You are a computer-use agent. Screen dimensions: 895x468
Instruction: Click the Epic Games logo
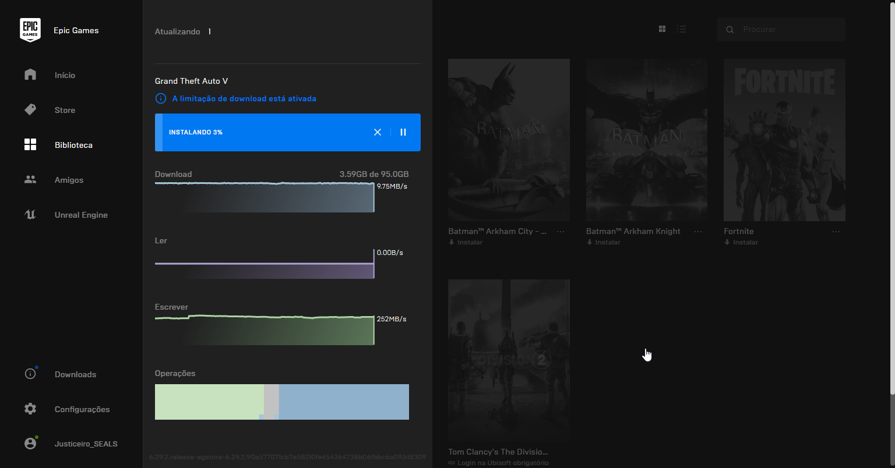[30, 30]
